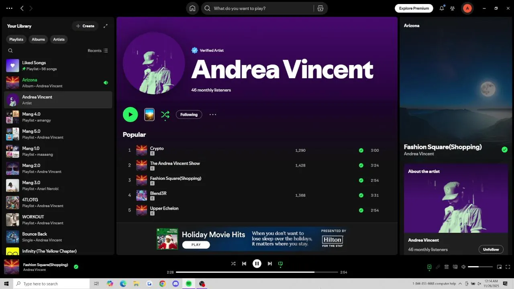Toggle saved checkmark in Now Playing side panel
This screenshot has width=514, height=289.
click(504, 150)
